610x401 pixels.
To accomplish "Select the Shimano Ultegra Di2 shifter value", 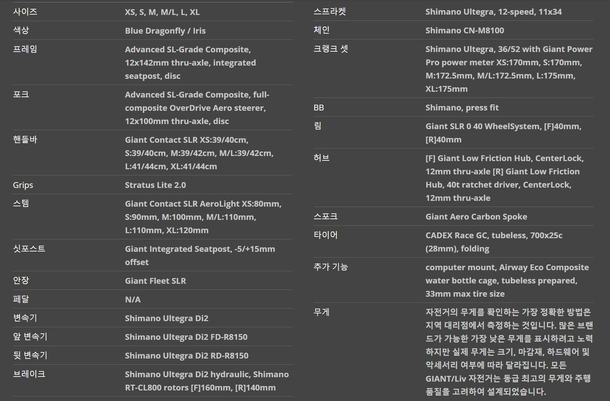I will click(167, 318).
